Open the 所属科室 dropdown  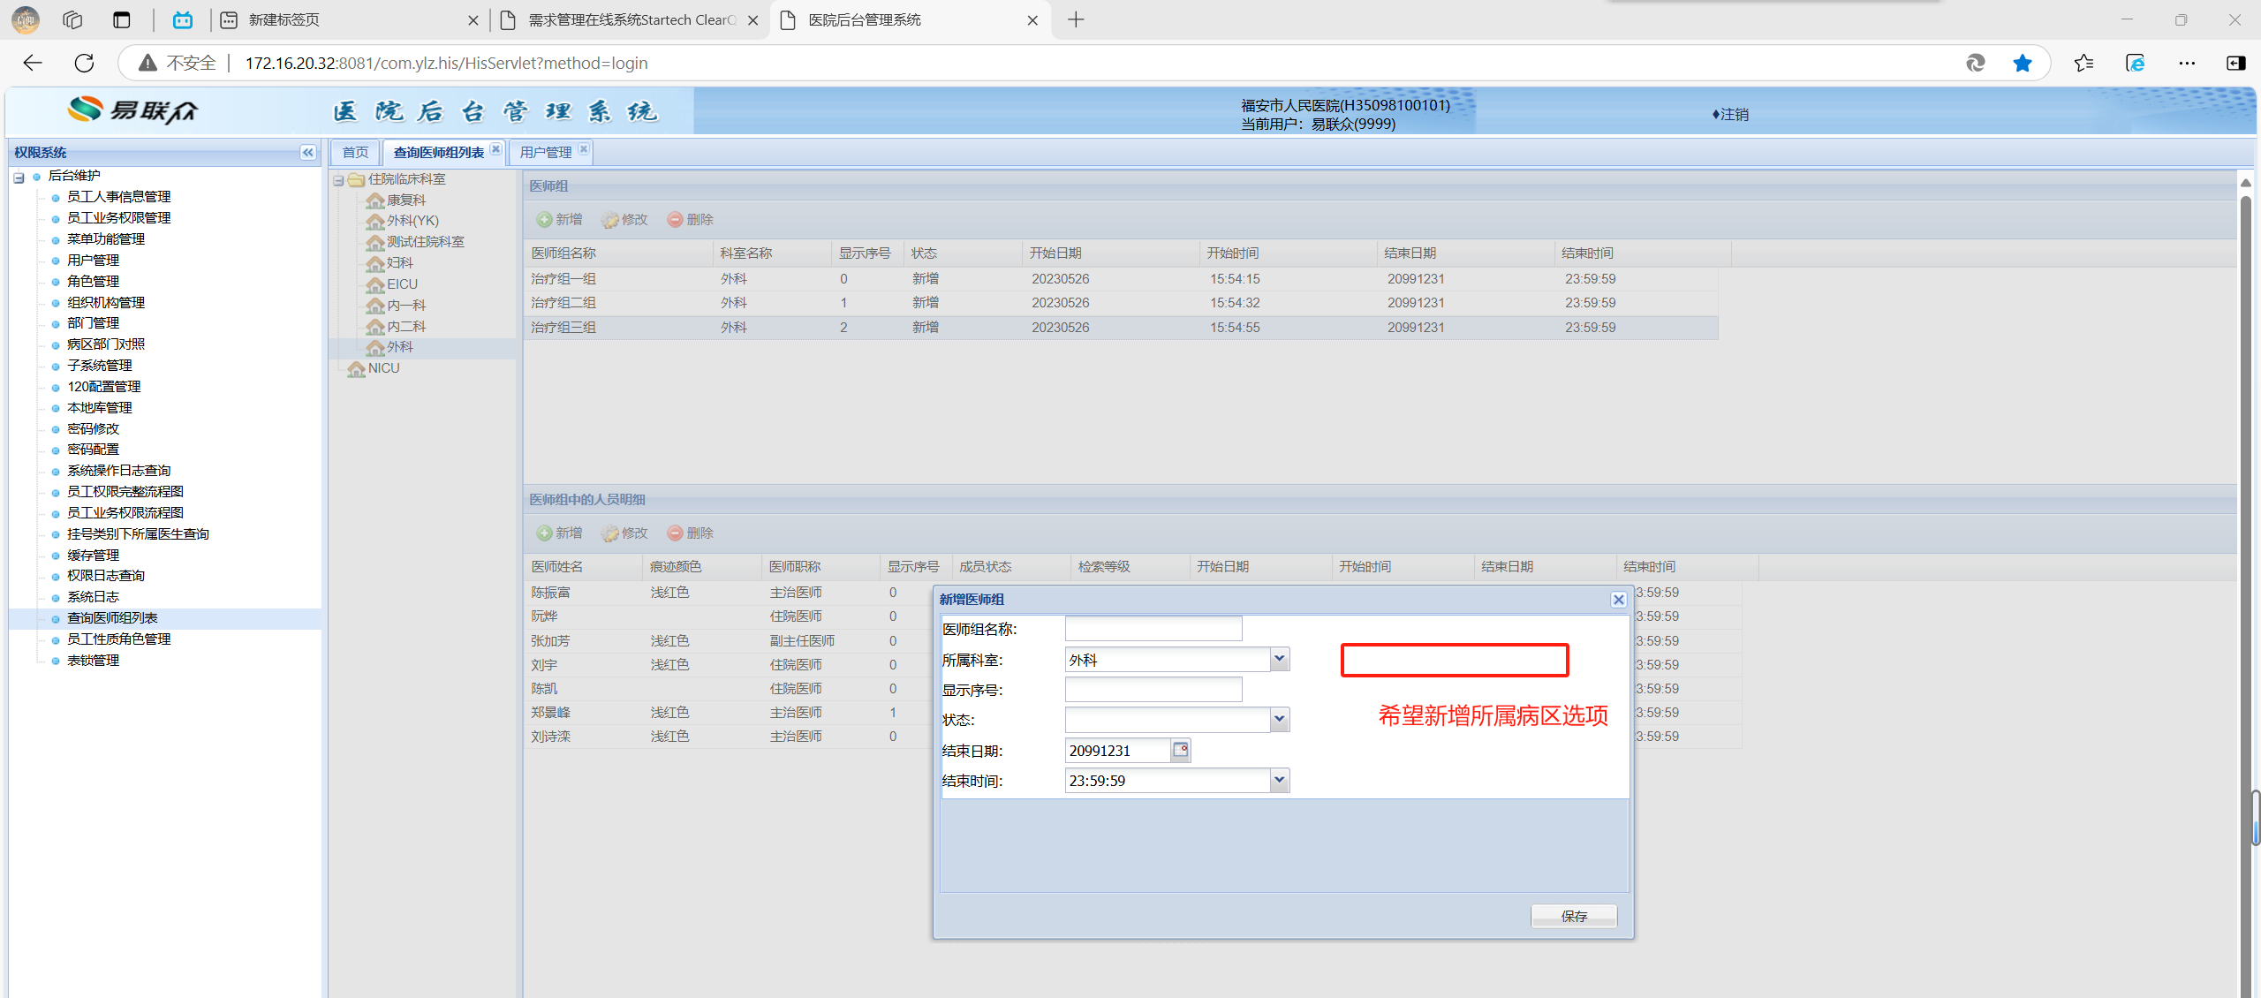(1279, 659)
